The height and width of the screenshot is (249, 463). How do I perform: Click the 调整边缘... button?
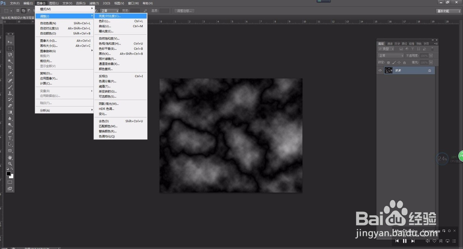pyautogui.click(x=184, y=11)
